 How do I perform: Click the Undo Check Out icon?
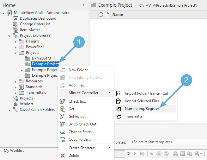click(63, 124)
